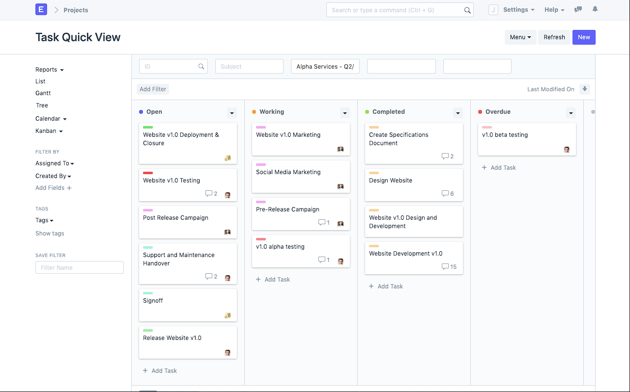Open the Working column options dropdown
The image size is (630, 392).
coord(345,113)
